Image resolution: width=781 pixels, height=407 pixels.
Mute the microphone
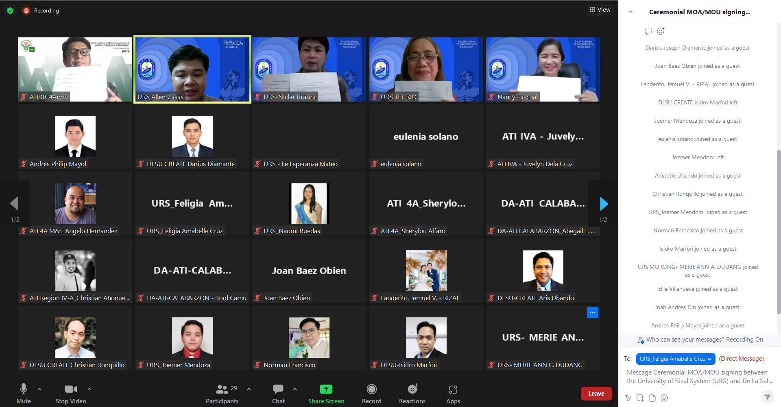tap(24, 394)
